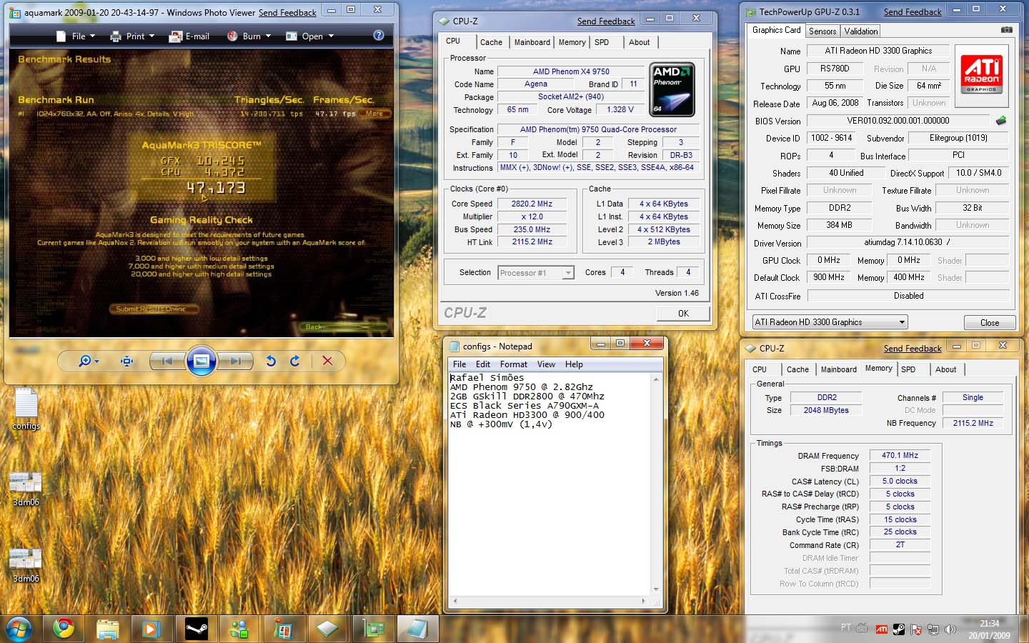Switch to the Mainboard tab in upper CPU-Z
This screenshot has width=1029, height=643.
click(x=532, y=42)
